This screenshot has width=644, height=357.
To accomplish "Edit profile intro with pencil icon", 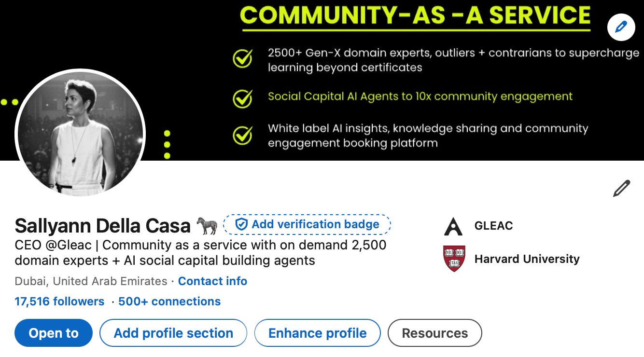I will click(621, 189).
